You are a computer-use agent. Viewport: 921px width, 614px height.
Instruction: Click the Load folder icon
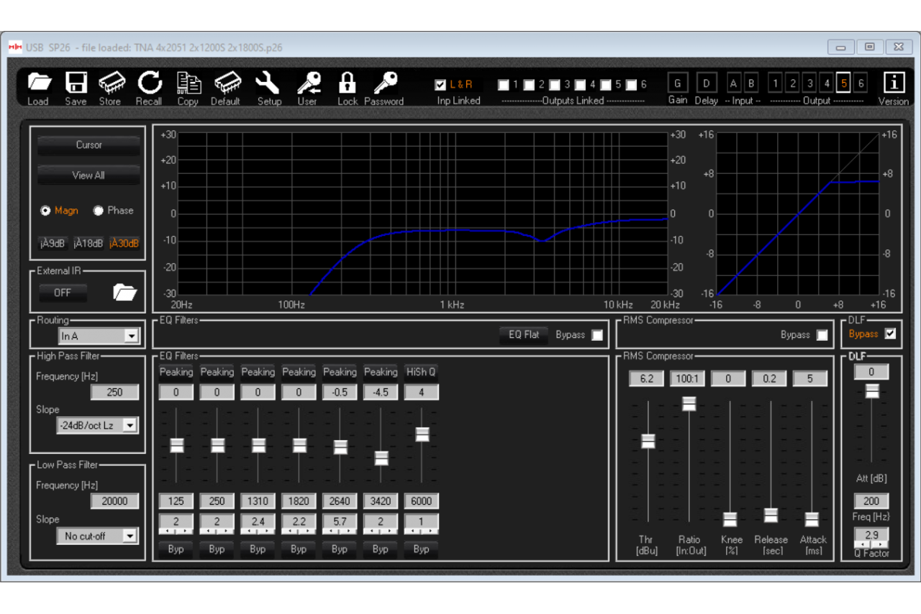point(39,83)
